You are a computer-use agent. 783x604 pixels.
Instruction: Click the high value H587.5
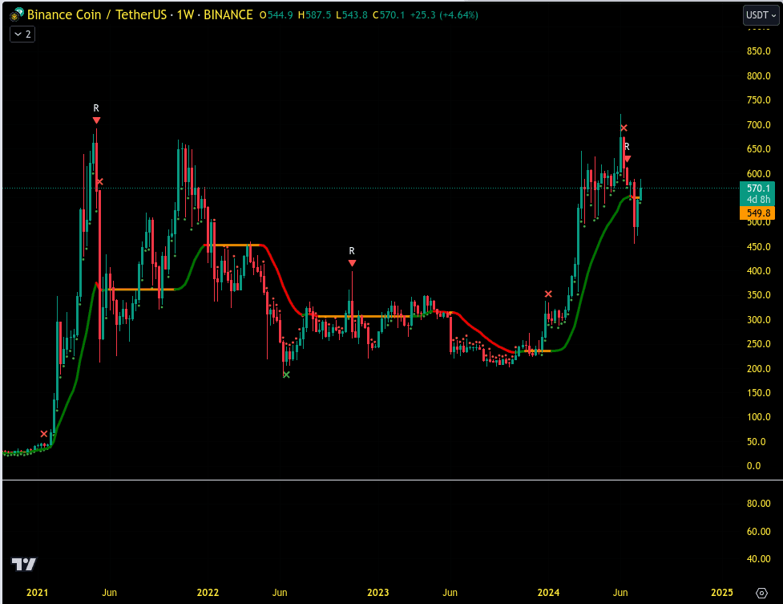tap(315, 15)
